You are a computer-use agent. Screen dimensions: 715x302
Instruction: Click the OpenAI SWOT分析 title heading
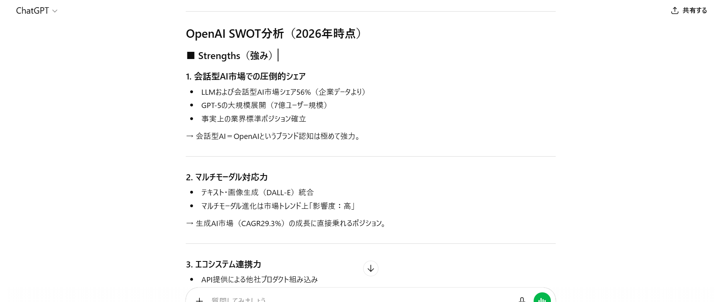tap(275, 34)
